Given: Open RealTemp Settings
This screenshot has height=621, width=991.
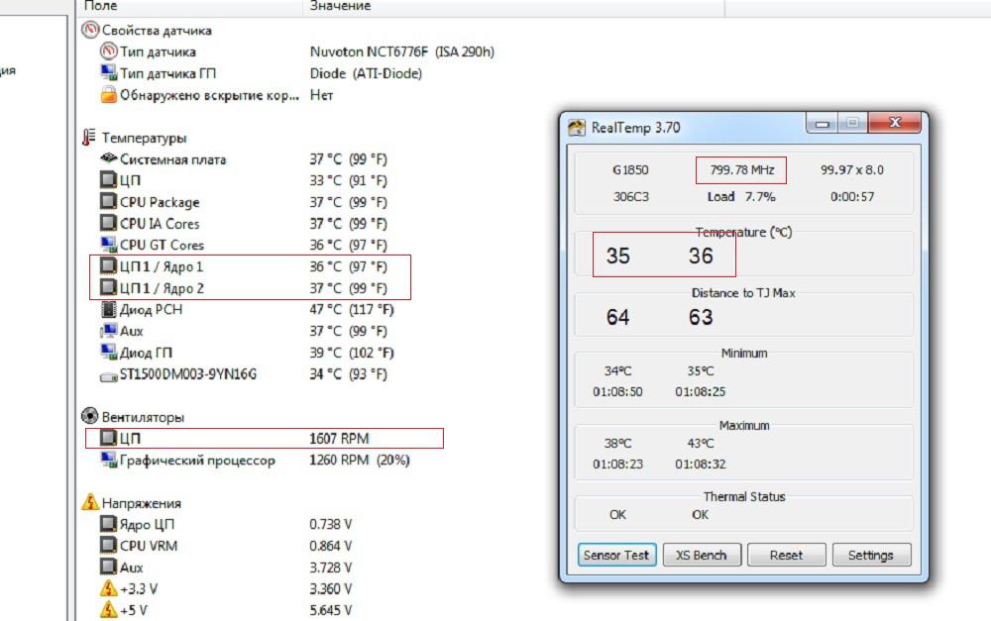Looking at the screenshot, I should point(870,556).
